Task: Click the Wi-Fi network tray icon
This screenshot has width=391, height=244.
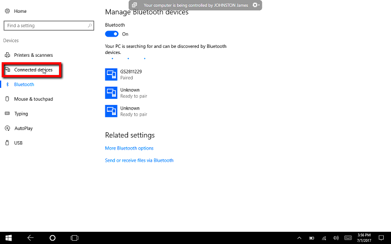Action: click(324, 237)
